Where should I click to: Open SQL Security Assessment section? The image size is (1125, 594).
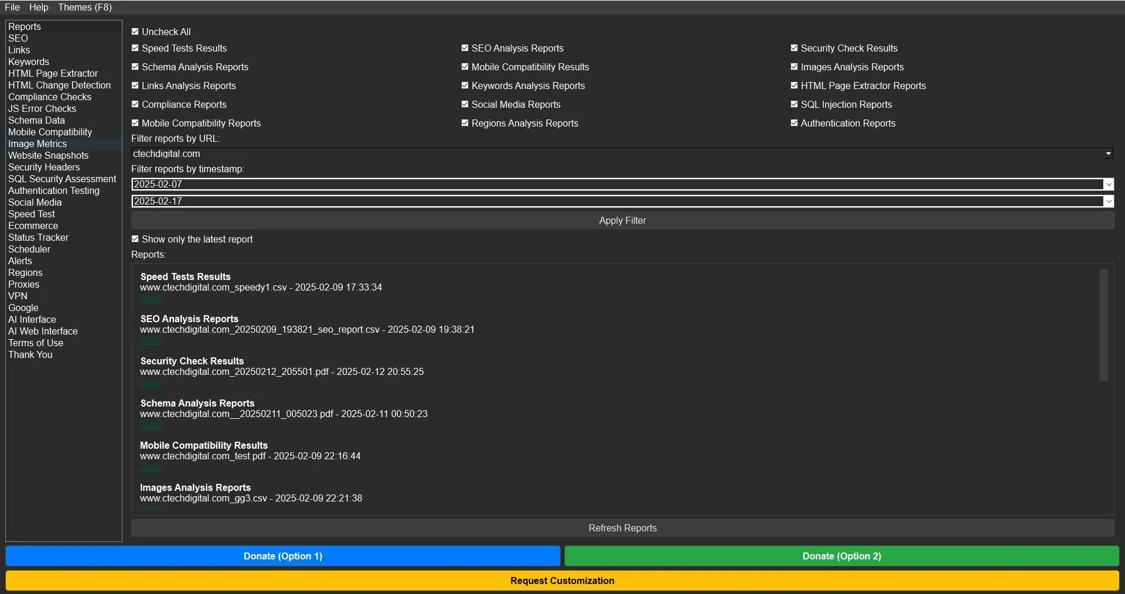(x=62, y=179)
